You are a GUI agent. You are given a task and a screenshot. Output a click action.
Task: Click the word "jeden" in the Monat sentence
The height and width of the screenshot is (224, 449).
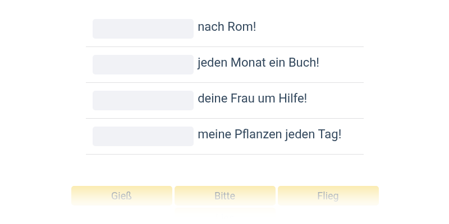click(212, 63)
